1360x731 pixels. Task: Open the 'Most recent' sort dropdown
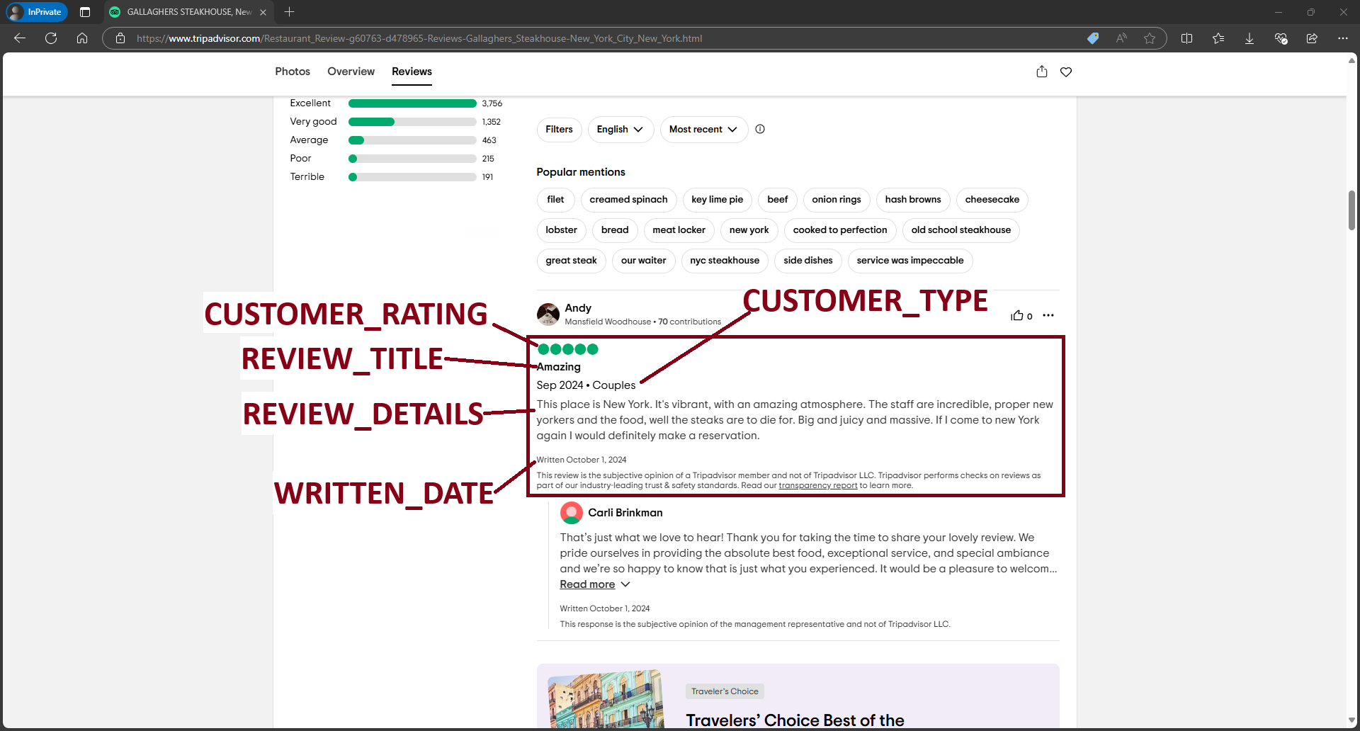pos(702,129)
